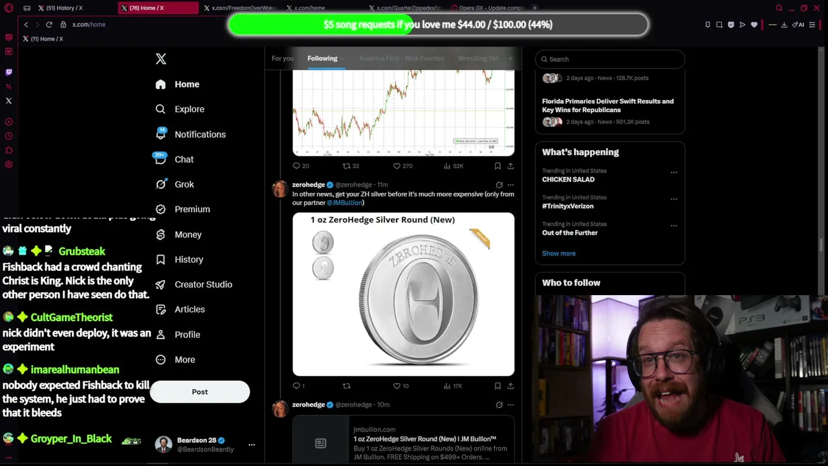Screen dimensions: 828x466
Task: Bookmark the chart post with 52K views
Action: click(x=497, y=166)
